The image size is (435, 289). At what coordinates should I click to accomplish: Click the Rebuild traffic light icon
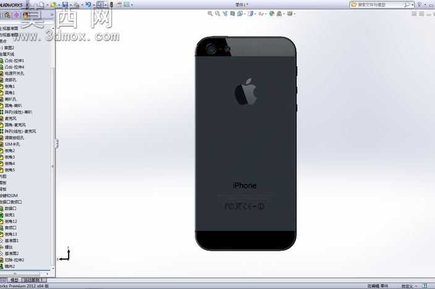tap(111, 4)
